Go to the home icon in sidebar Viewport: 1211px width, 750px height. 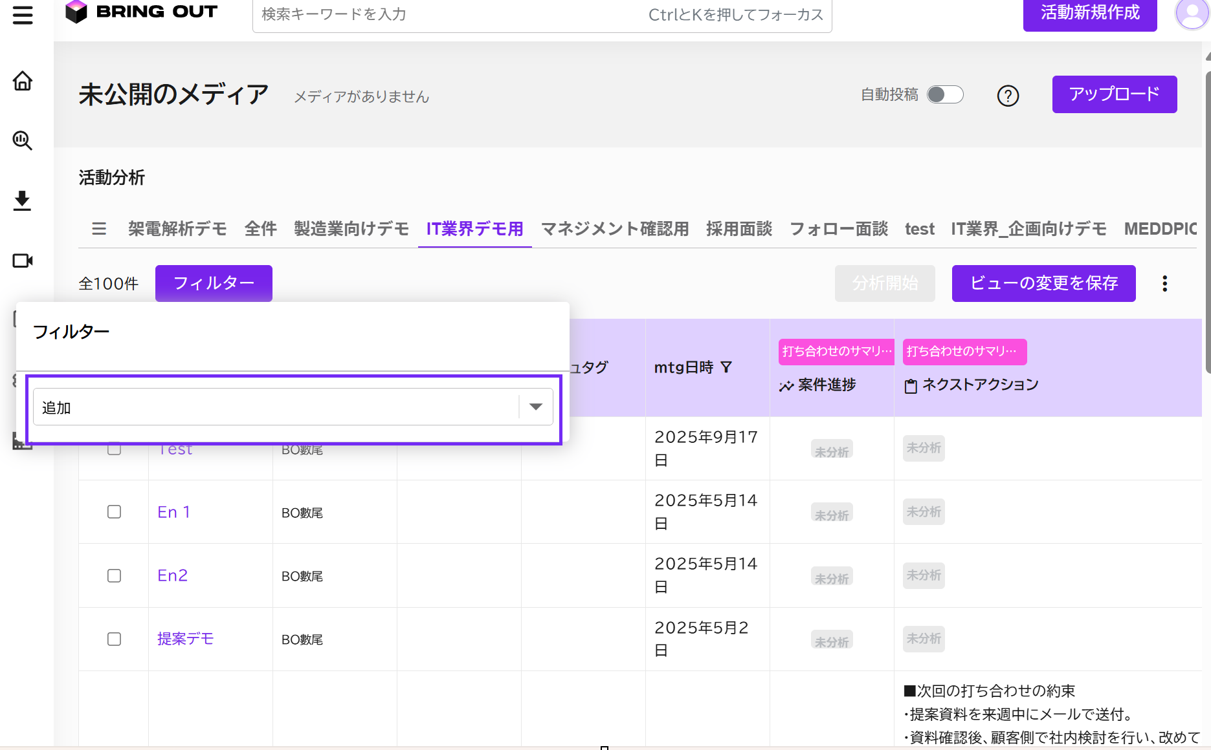click(23, 81)
